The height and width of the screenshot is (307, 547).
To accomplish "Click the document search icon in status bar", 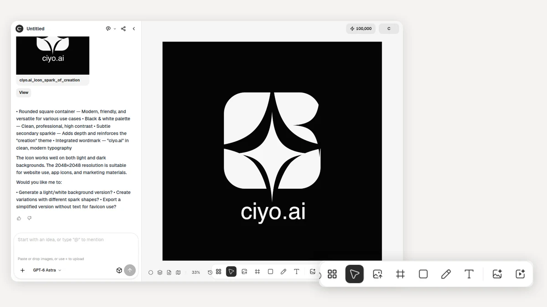I will pos(169,272).
